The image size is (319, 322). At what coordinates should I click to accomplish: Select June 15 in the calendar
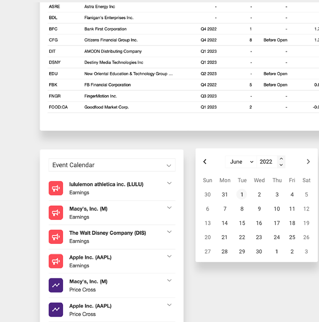pyautogui.click(x=242, y=223)
